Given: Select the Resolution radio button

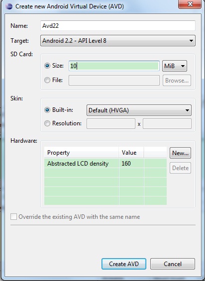Looking at the screenshot, I should (47, 123).
